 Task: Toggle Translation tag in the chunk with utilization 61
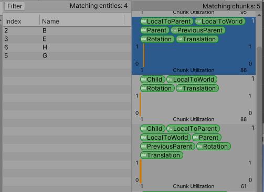tap(161, 155)
